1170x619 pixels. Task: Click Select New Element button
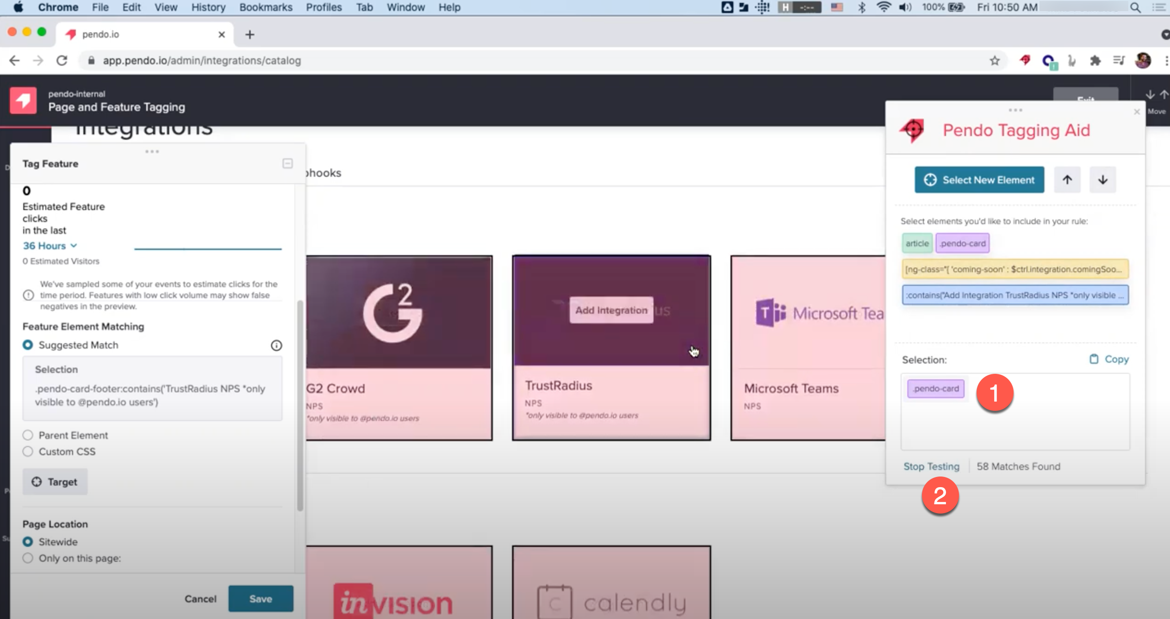click(979, 180)
